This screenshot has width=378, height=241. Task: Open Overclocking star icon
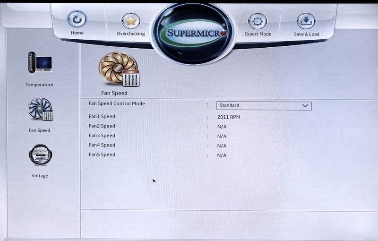pyautogui.click(x=131, y=21)
